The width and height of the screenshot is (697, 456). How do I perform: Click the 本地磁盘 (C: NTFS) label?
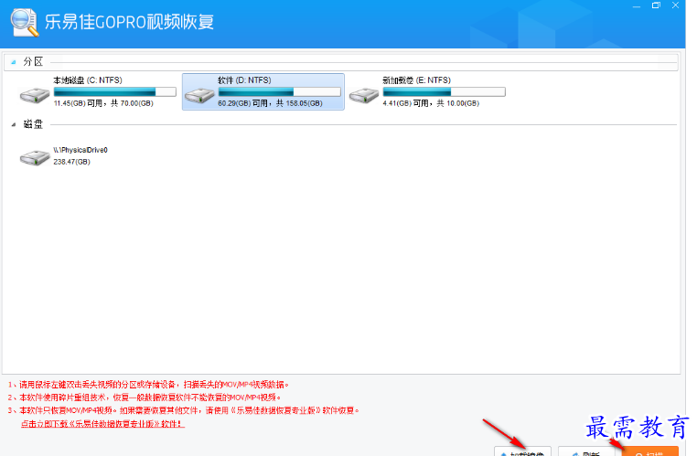88,80
